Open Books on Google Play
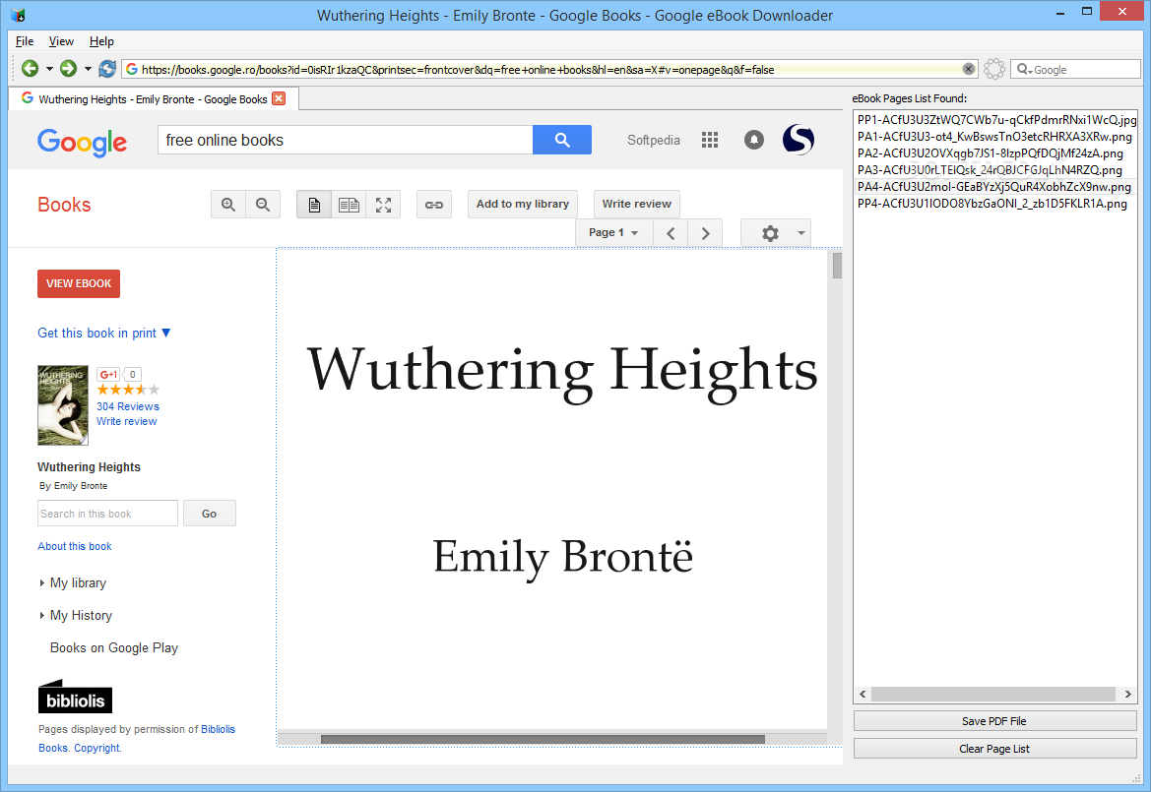This screenshot has width=1151, height=792. point(114,647)
